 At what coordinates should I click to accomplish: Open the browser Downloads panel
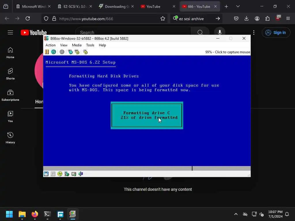247,18
